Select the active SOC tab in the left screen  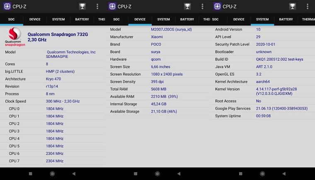12,19
